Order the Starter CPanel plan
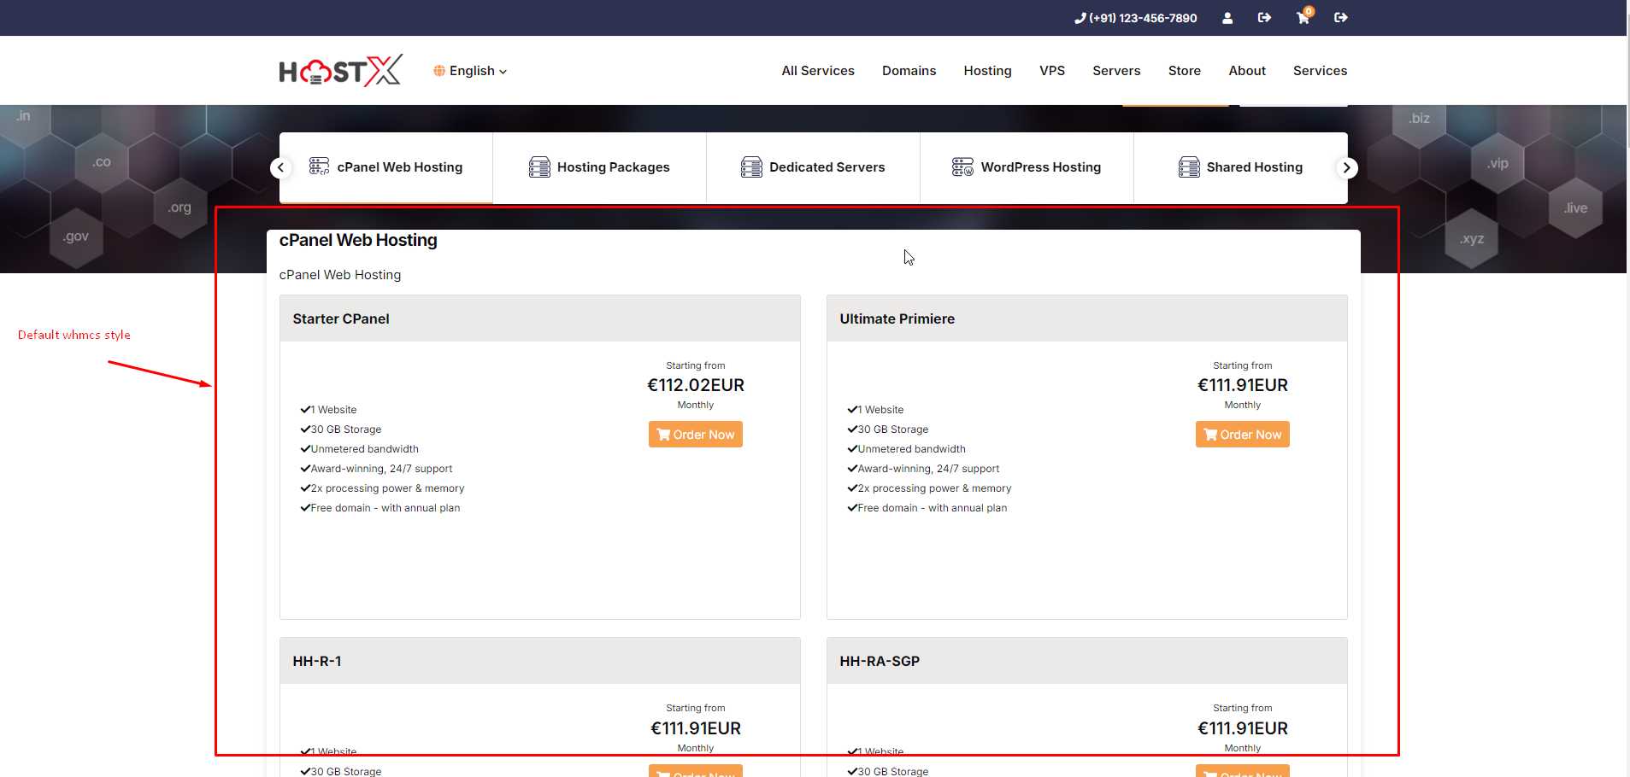This screenshot has height=777, width=1630. click(696, 435)
